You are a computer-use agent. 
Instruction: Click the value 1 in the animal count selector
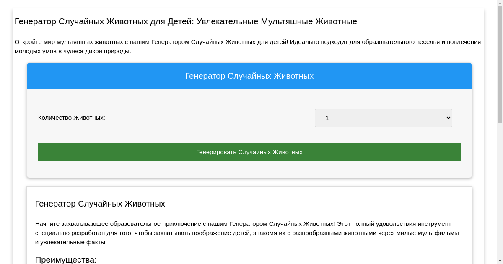click(327, 118)
